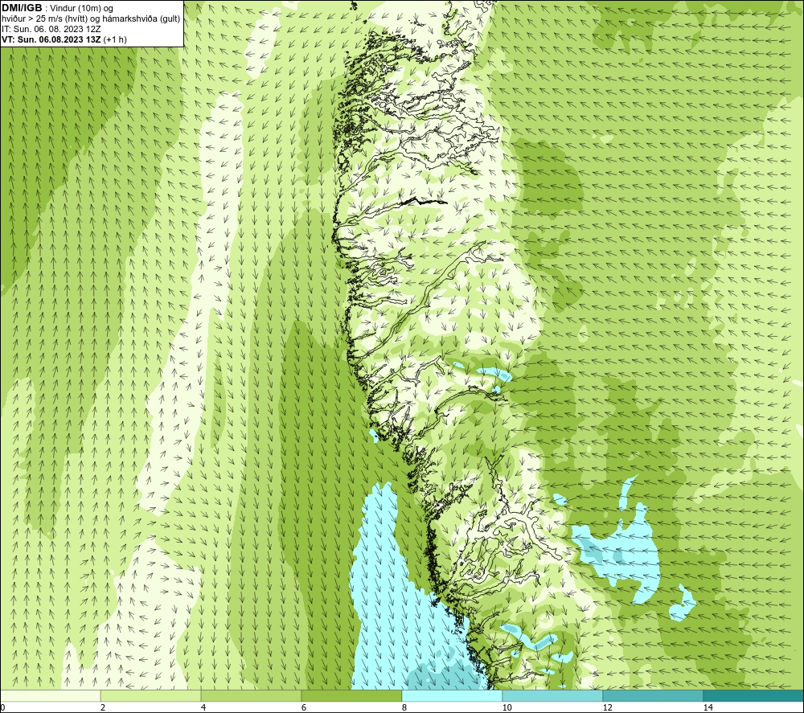Click the 'hviður > 25 m/s' legend line
The image size is (804, 713).
point(91,18)
